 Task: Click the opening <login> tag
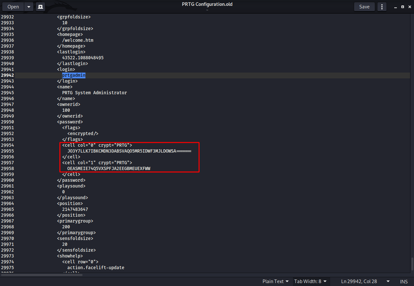pos(66,69)
